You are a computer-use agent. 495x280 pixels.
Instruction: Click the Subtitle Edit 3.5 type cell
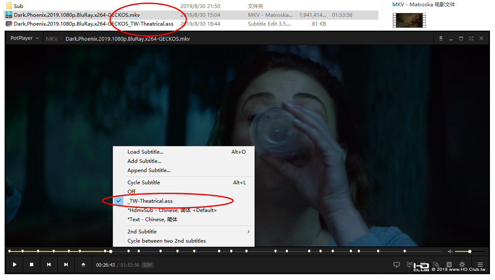pyautogui.click(x=269, y=24)
